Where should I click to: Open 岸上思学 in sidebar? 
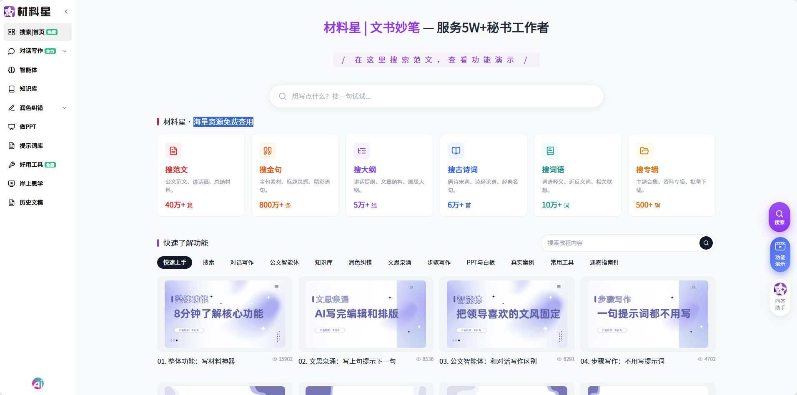pos(38,183)
